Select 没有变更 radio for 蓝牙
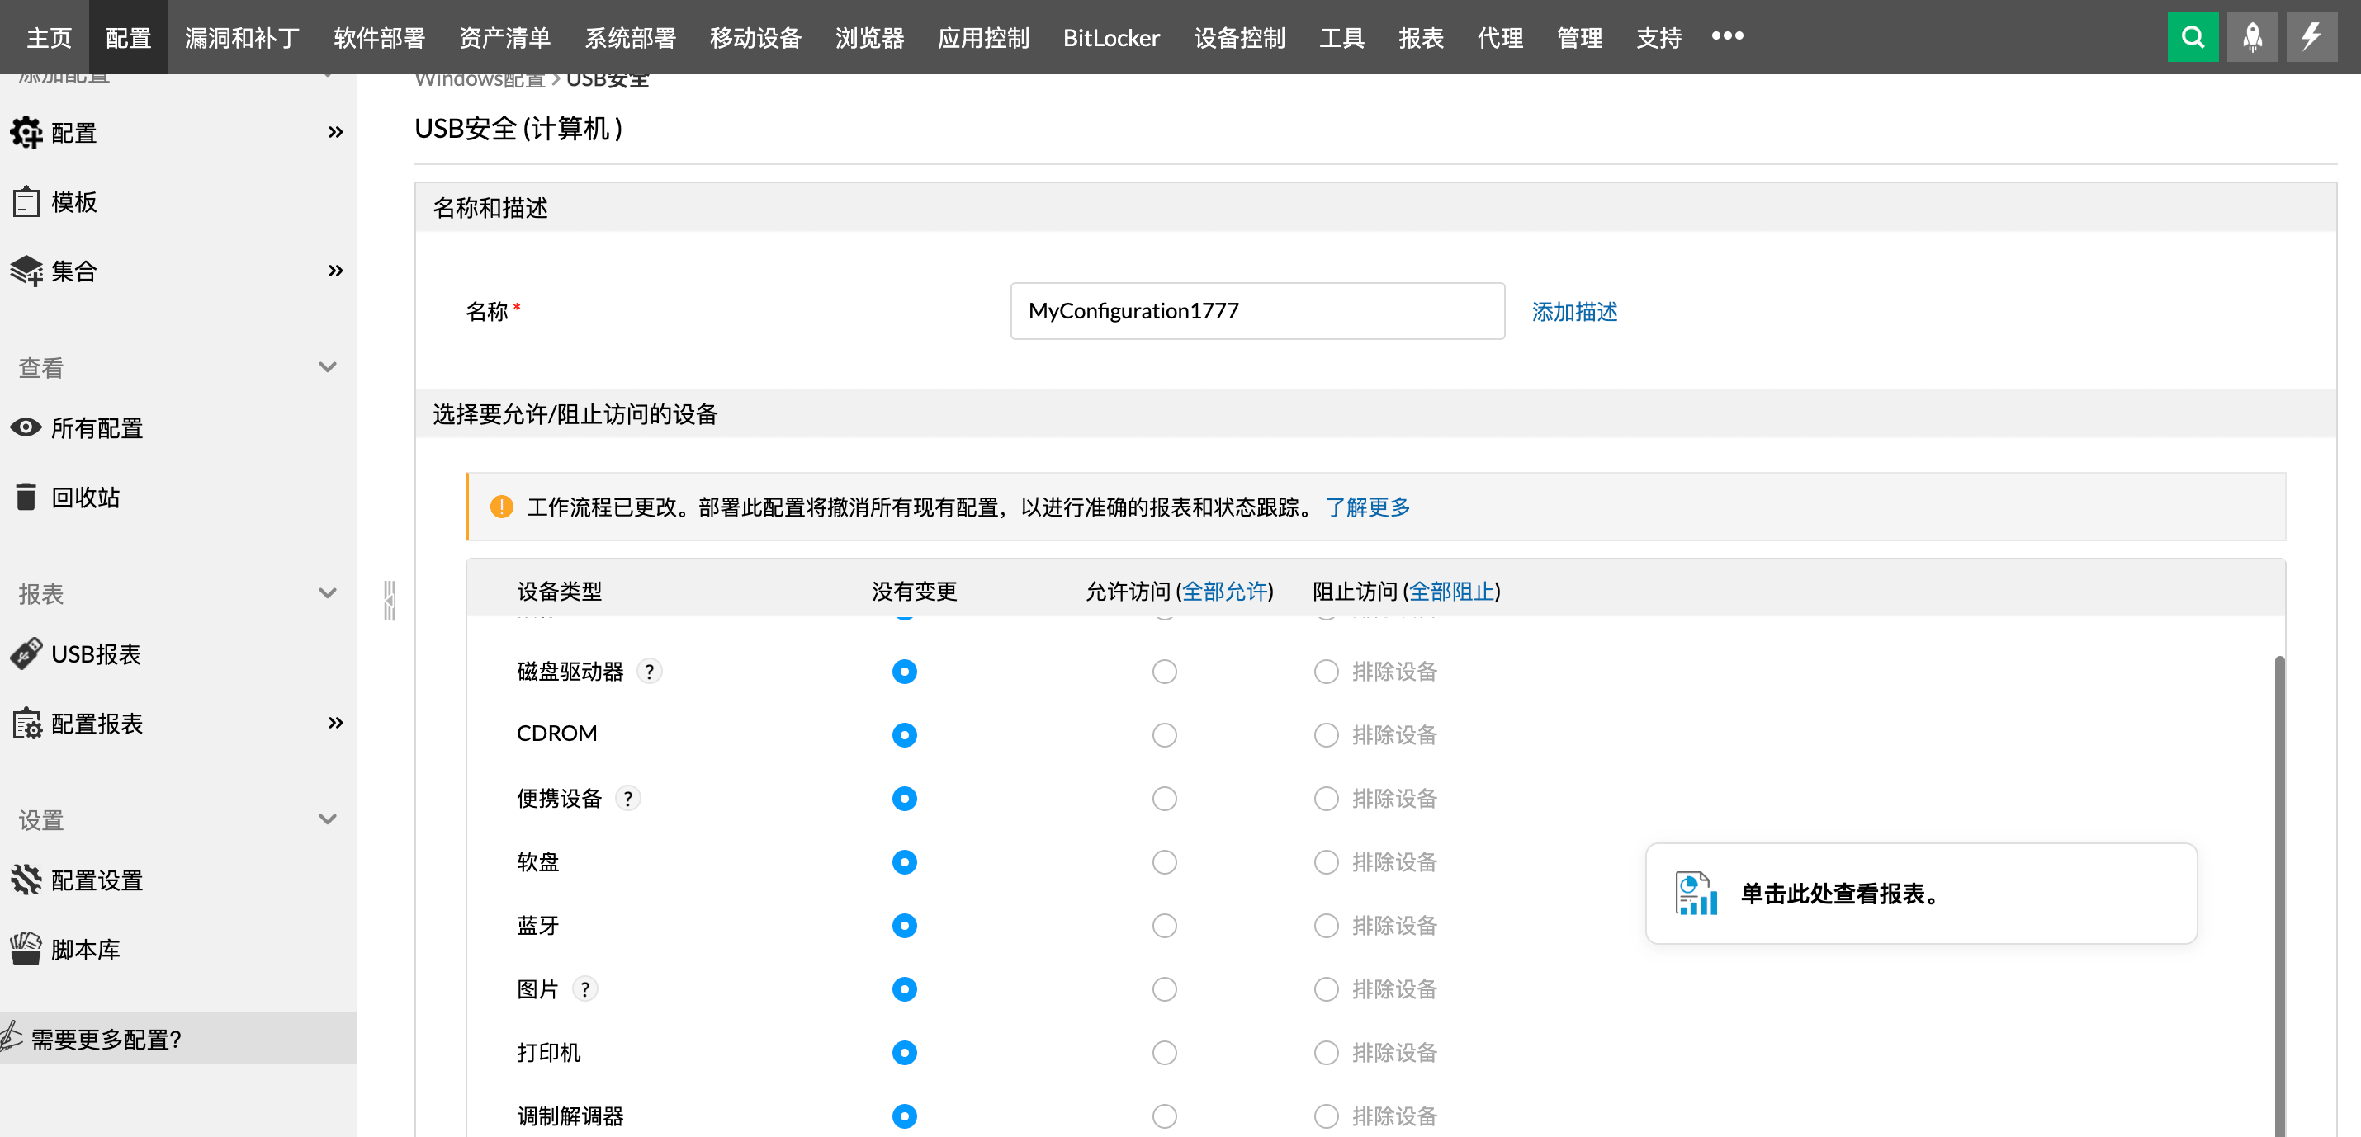2361x1137 pixels. tap(905, 925)
